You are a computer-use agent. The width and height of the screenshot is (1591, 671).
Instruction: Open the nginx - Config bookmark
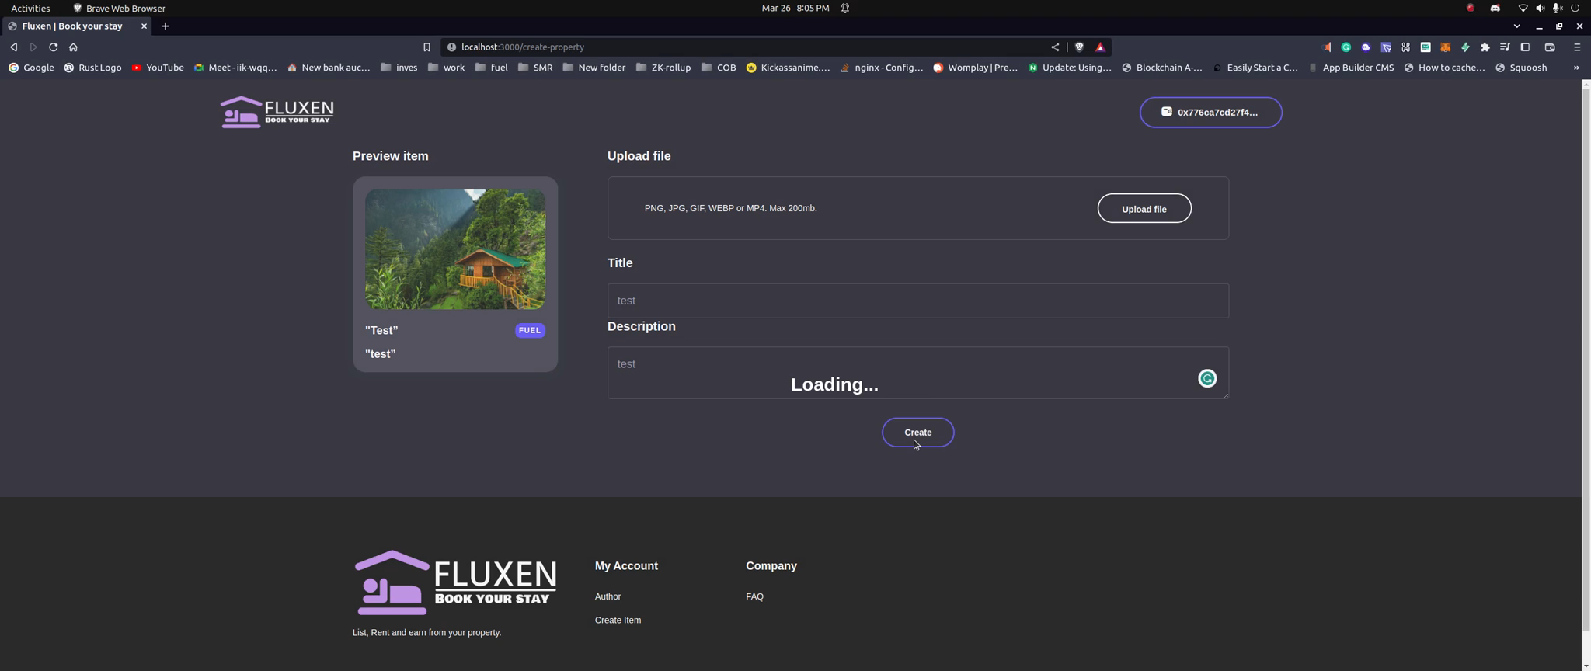(881, 68)
